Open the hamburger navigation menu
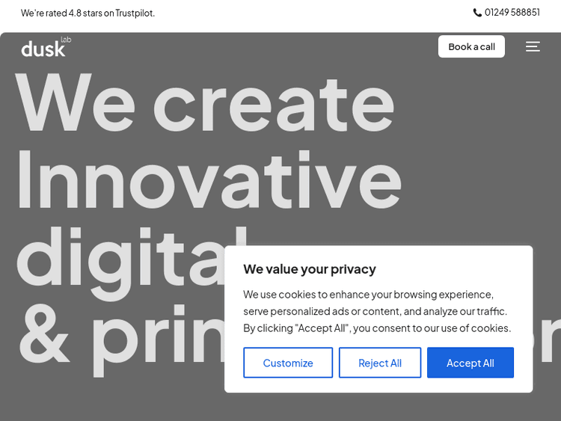The width and height of the screenshot is (561, 421). 533,46
